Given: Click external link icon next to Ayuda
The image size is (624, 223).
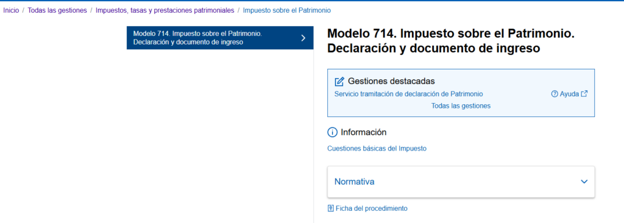Looking at the screenshot, I should (584, 94).
